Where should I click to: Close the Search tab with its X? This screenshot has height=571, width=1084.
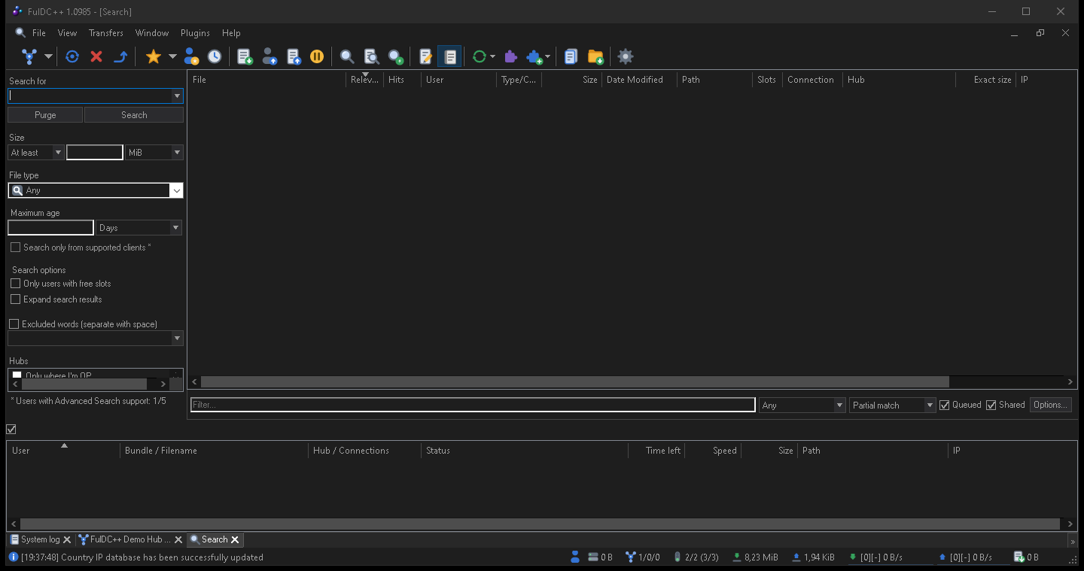[236, 539]
